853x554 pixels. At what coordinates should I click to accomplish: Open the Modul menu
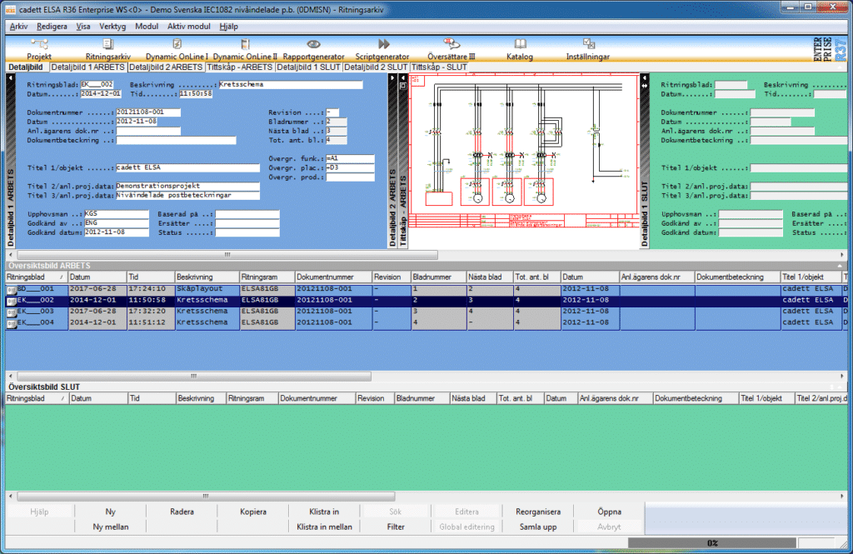pyautogui.click(x=147, y=26)
